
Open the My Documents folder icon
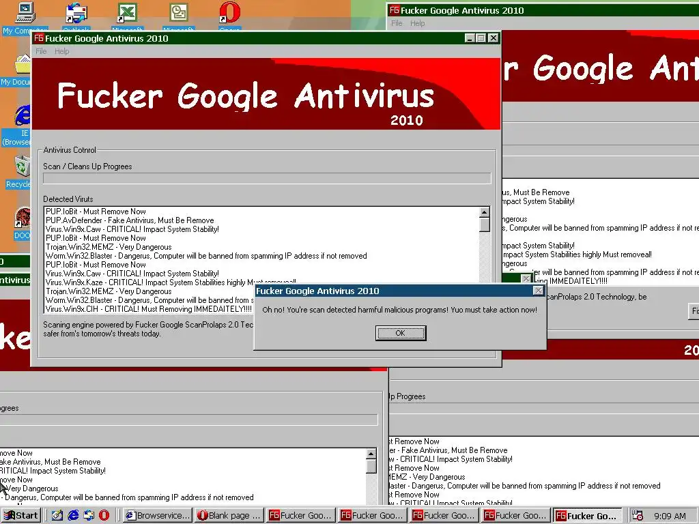point(23,65)
